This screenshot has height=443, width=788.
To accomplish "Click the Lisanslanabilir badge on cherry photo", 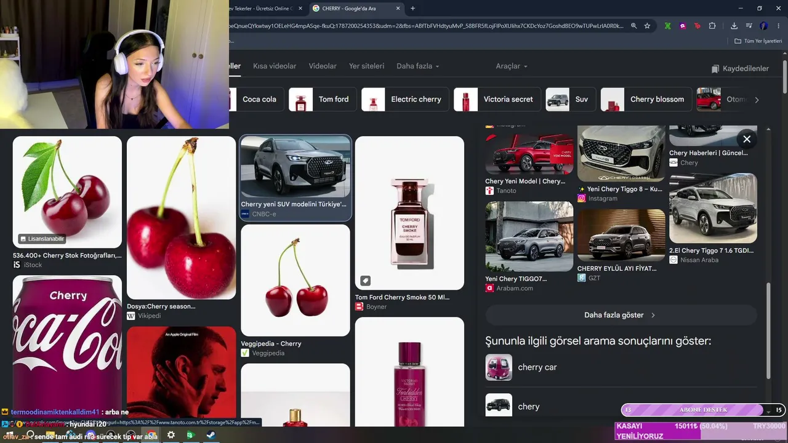I will click(x=41, y=239).
